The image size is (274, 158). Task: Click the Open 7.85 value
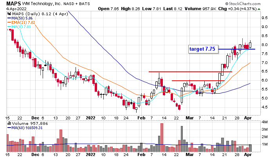[x=108, y=9]
